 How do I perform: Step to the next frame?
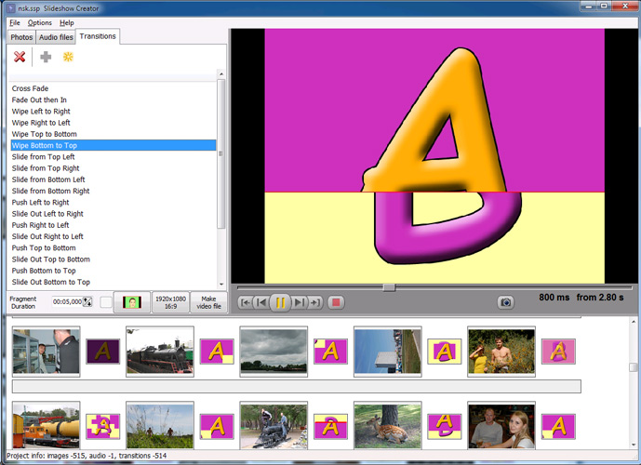[x=299, y=302]
